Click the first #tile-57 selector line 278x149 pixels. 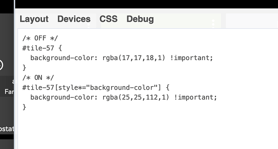(x=42, y=48)
